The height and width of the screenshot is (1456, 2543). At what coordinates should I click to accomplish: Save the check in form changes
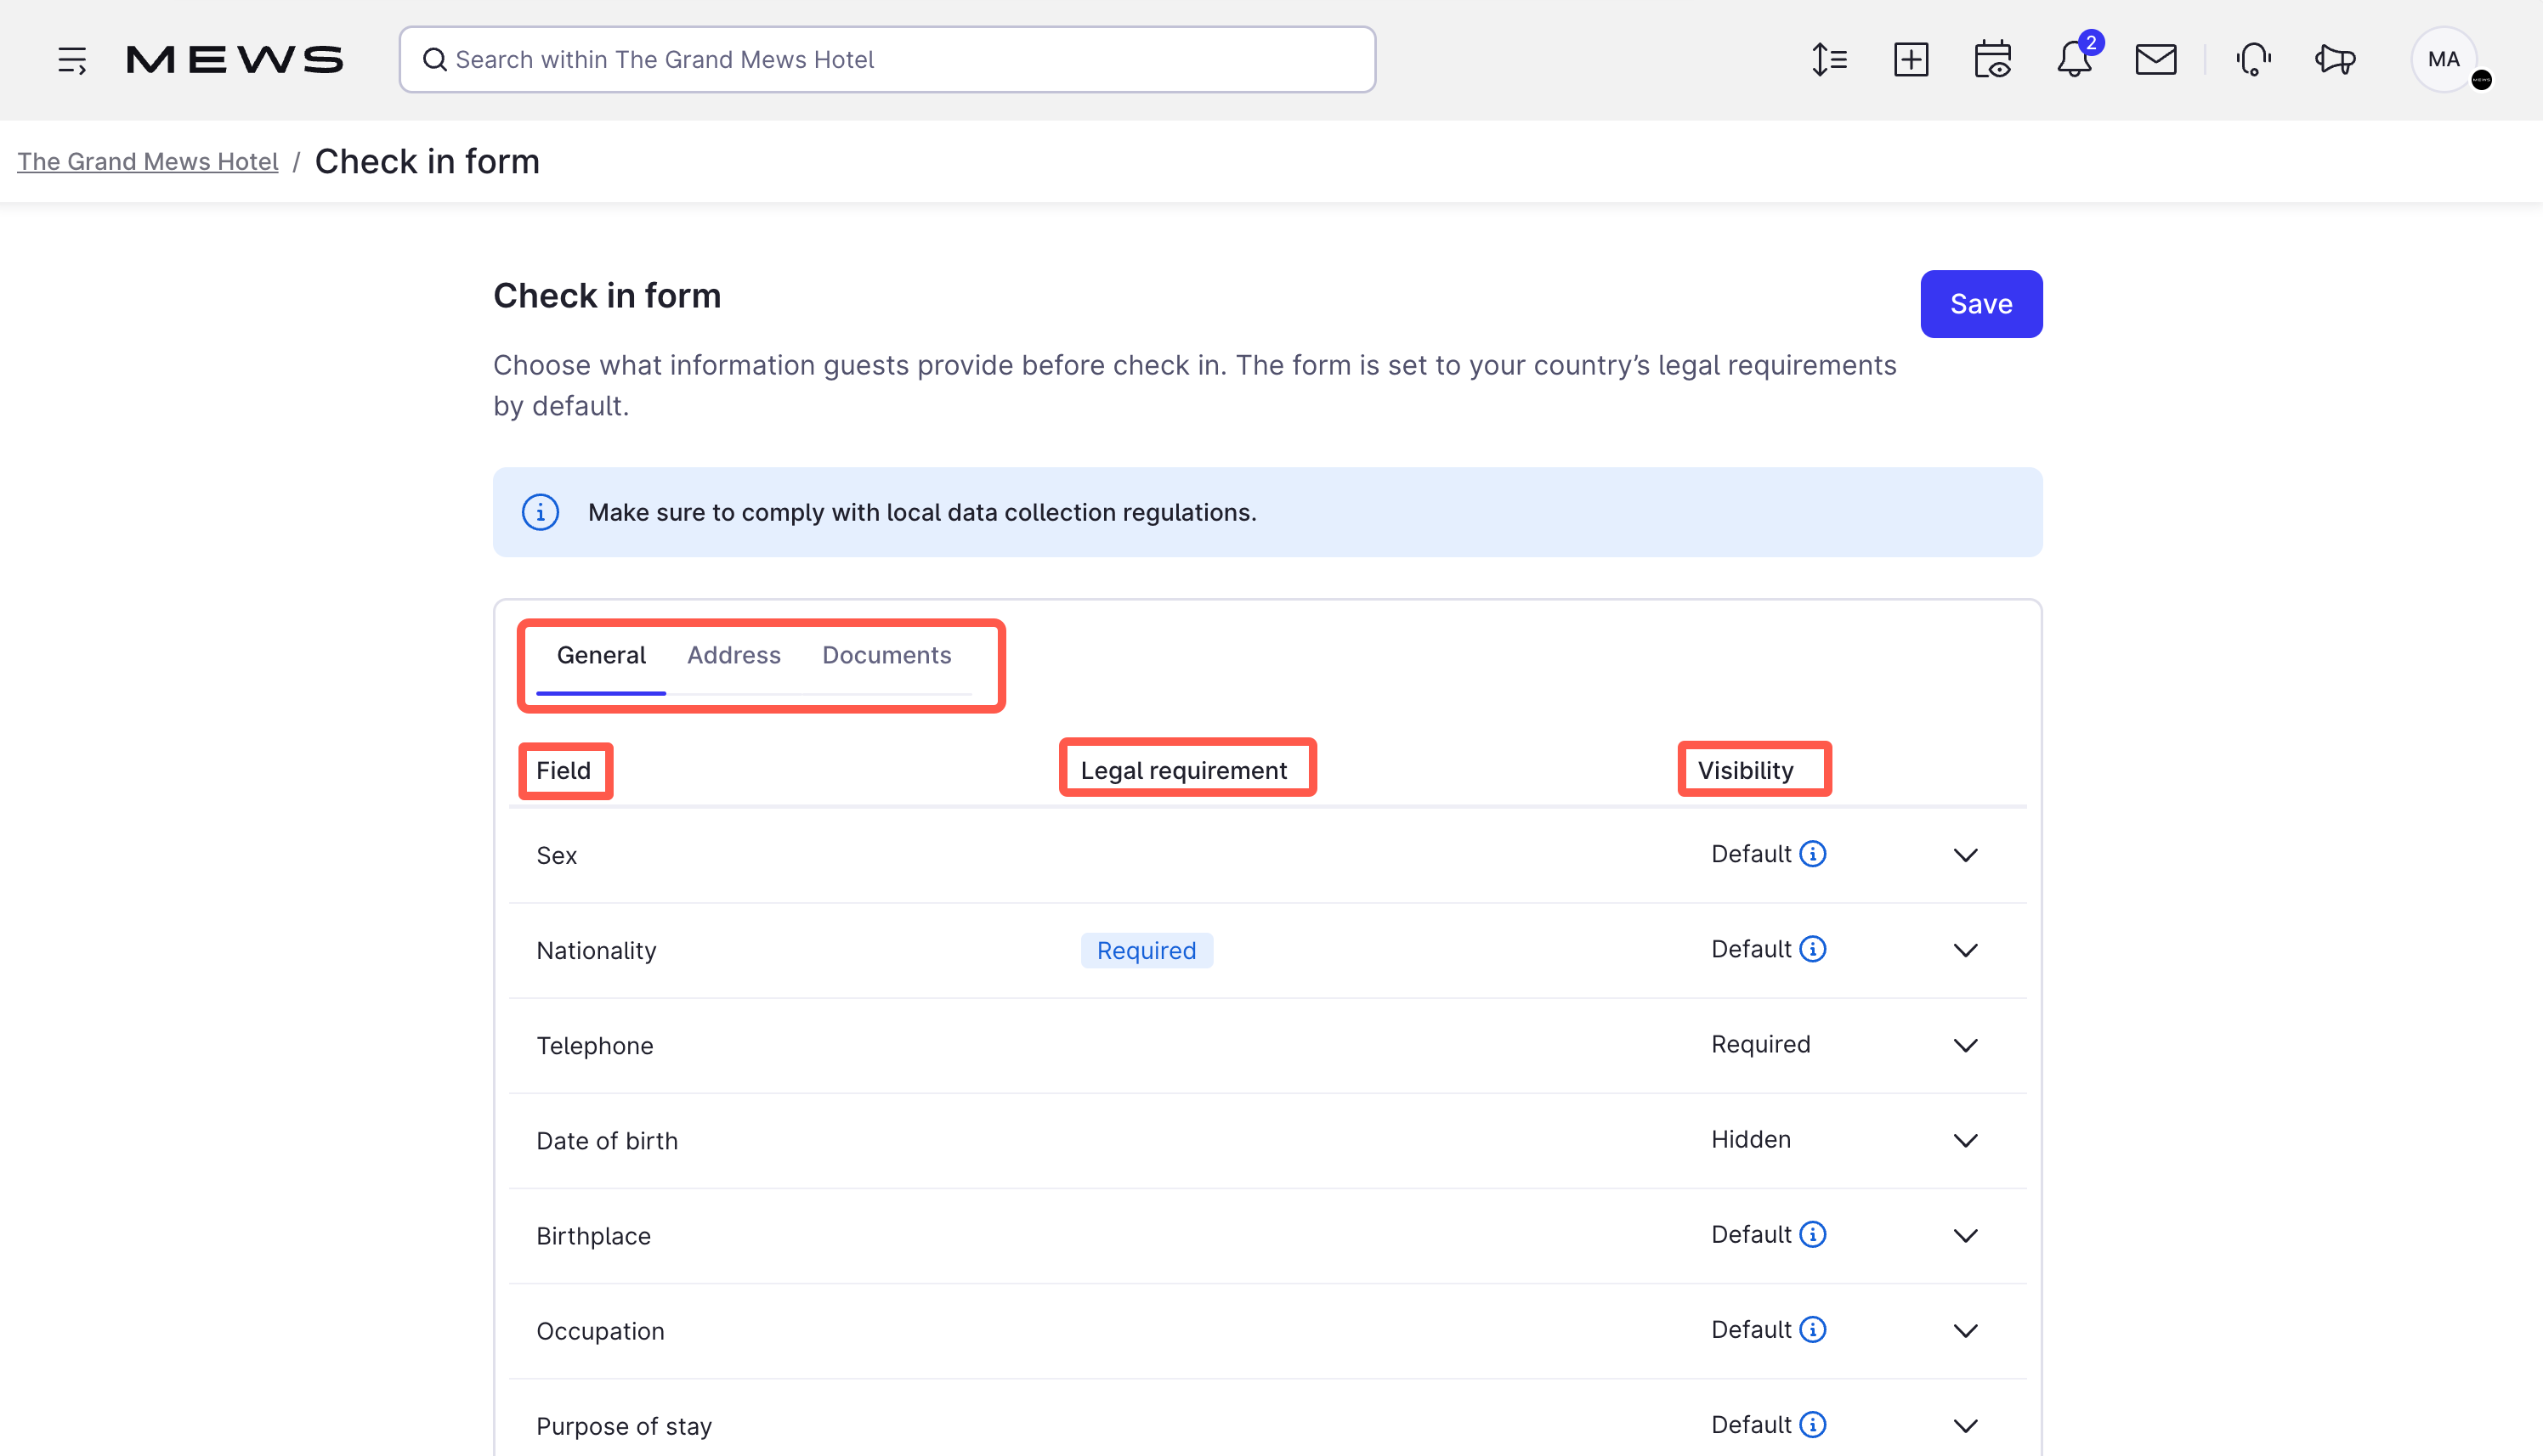[x=1981, y=304]
